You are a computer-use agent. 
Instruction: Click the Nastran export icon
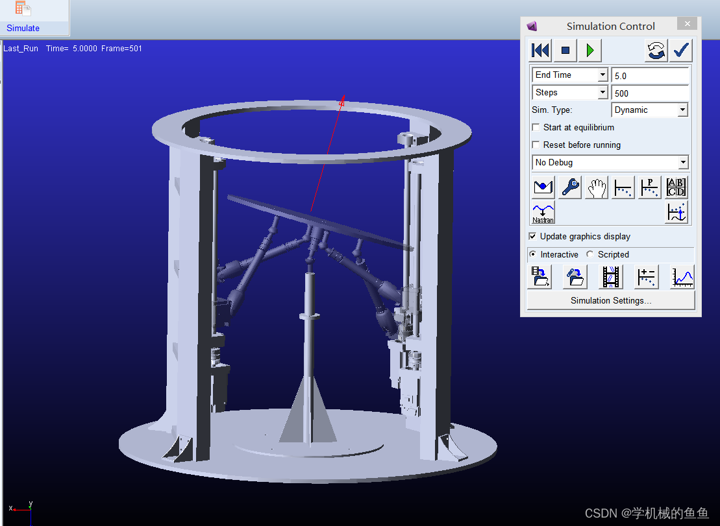(x=543, y=212)
